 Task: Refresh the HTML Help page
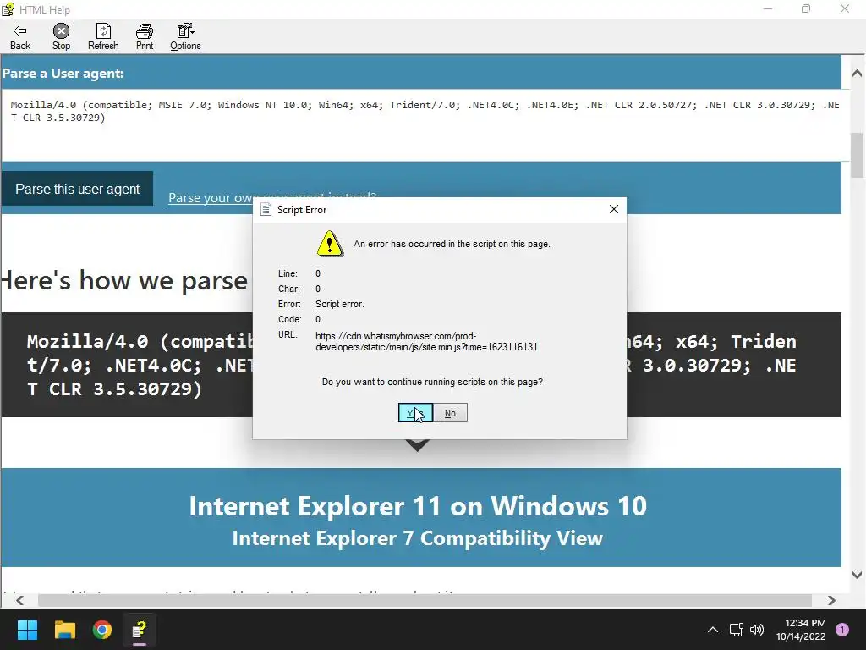pyautogui.click(x=103, y=36)
